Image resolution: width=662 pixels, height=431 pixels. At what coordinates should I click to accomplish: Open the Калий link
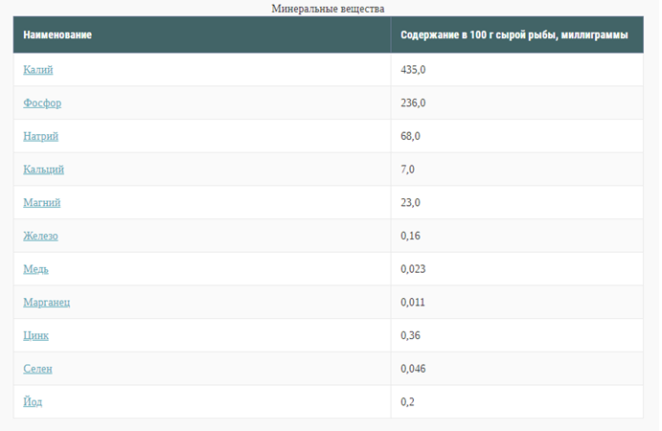tap(38, 70)
